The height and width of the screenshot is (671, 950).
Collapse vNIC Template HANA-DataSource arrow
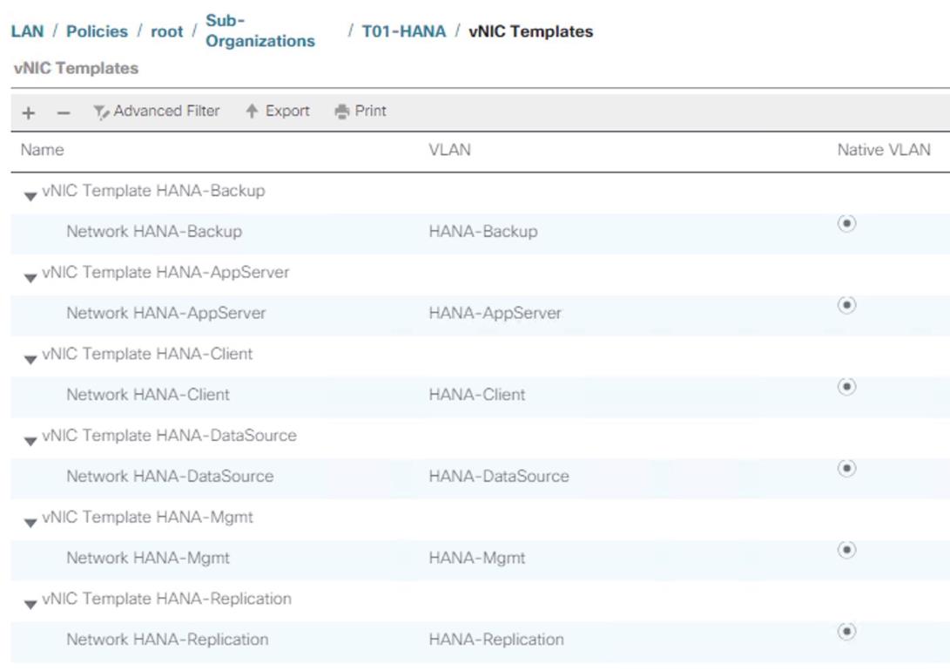tap(30, 441)
